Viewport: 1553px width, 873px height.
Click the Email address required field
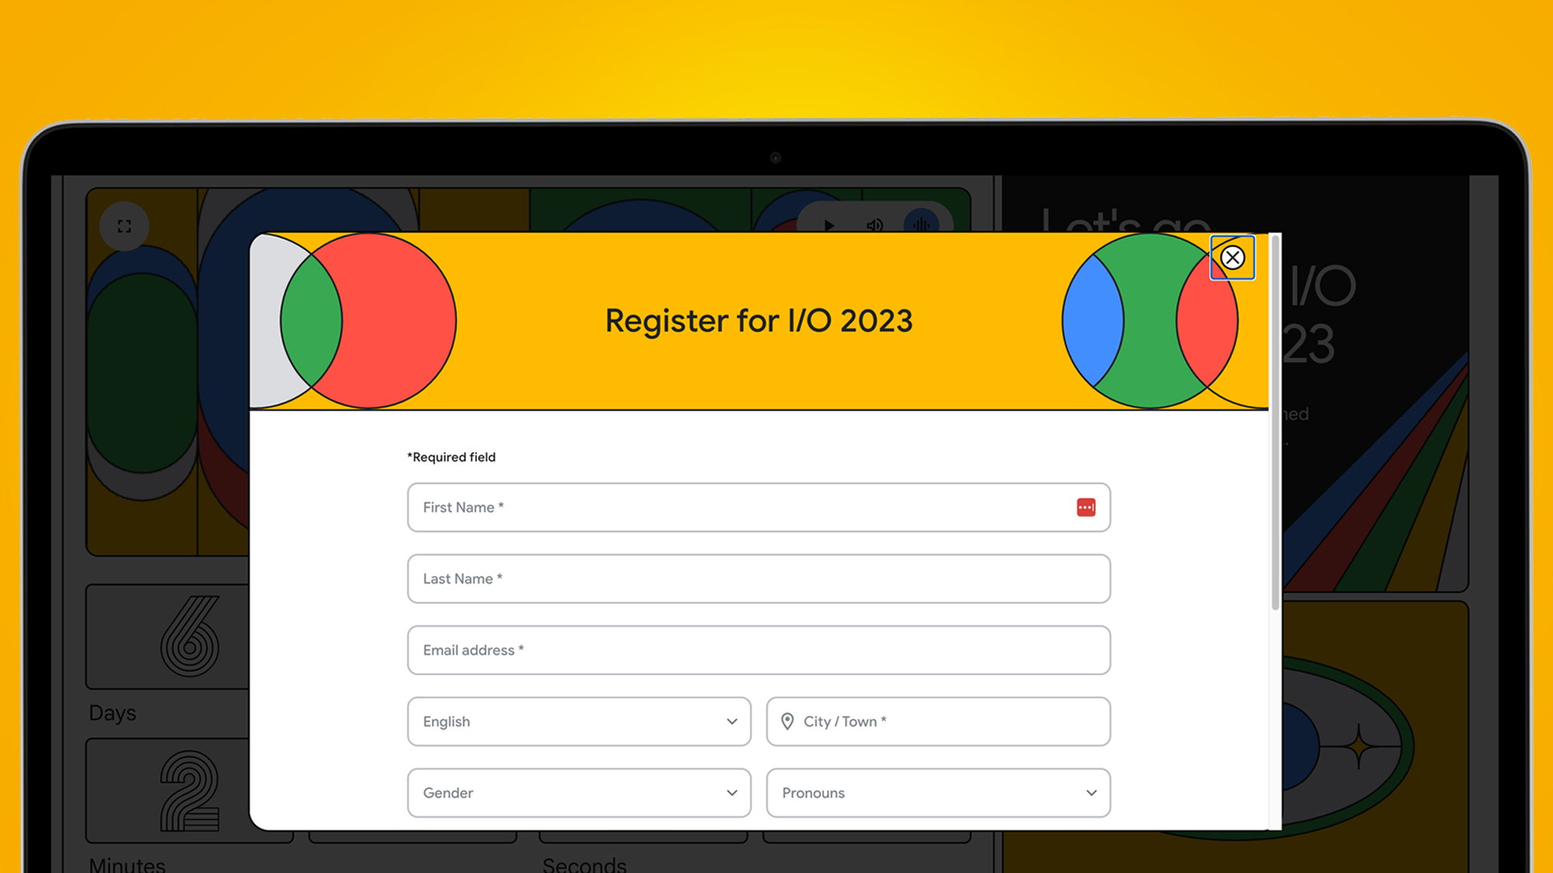click(x=759, y=650)
